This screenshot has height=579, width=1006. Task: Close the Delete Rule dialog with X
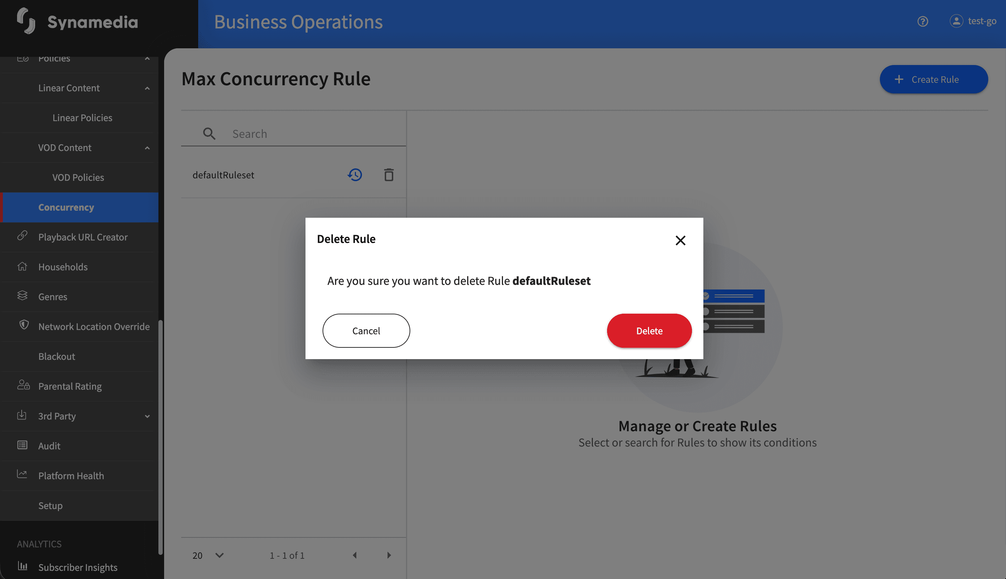click(680, 240)
